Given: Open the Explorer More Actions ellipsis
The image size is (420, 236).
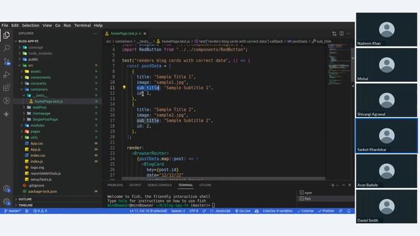Looking at the screenshot, I should (x=96, y=33).
